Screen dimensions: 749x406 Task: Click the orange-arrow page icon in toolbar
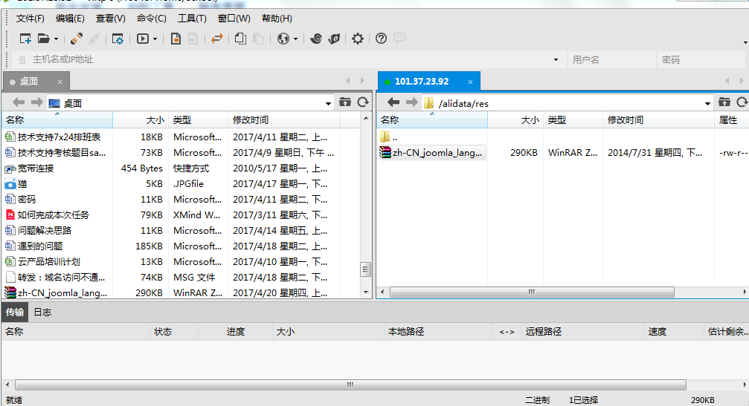click(x=176, y=39)
